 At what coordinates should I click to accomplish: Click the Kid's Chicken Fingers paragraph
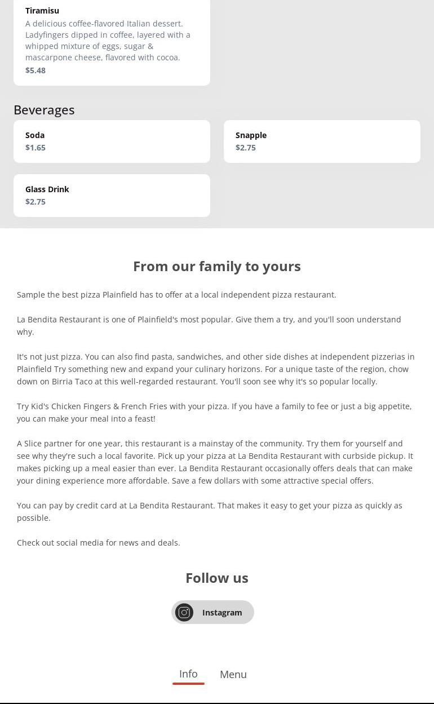coord(214,412)
